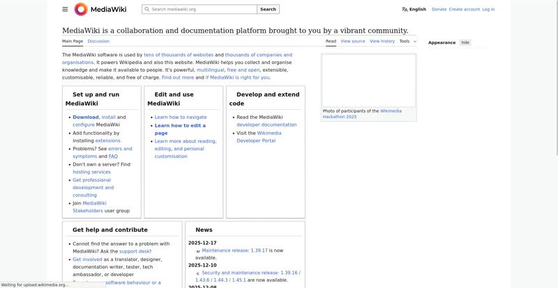Open the hamburger main menu
The width and height of the screenshot is (558, 288).
coord(65,9)
